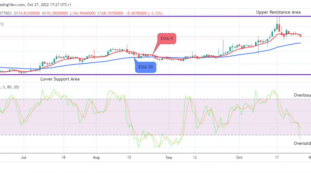Click the 15 date marker on time axis

tap(129, 157)
